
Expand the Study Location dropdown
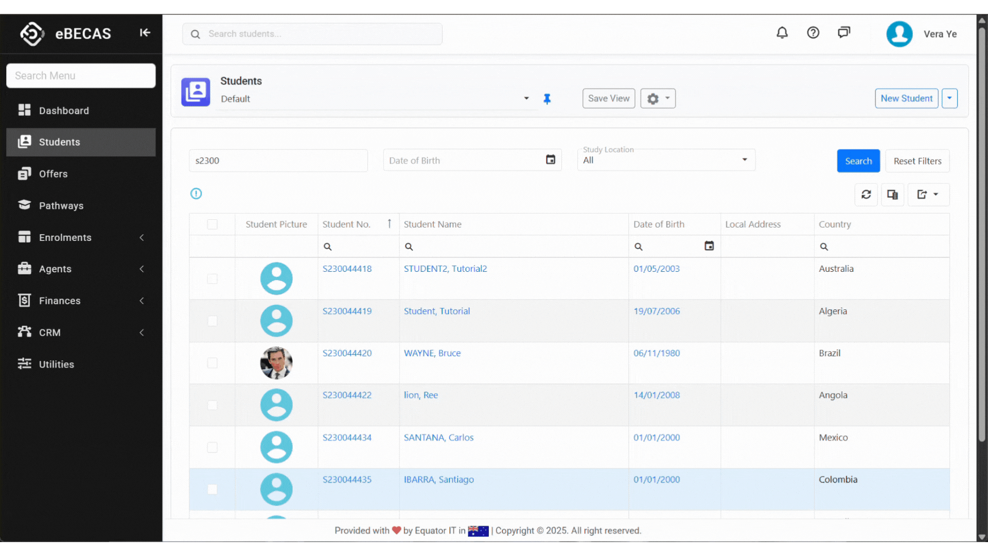point(744,160)
